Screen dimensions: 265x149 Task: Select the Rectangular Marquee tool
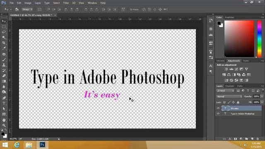pyautogui.click(x=4, y=26)
